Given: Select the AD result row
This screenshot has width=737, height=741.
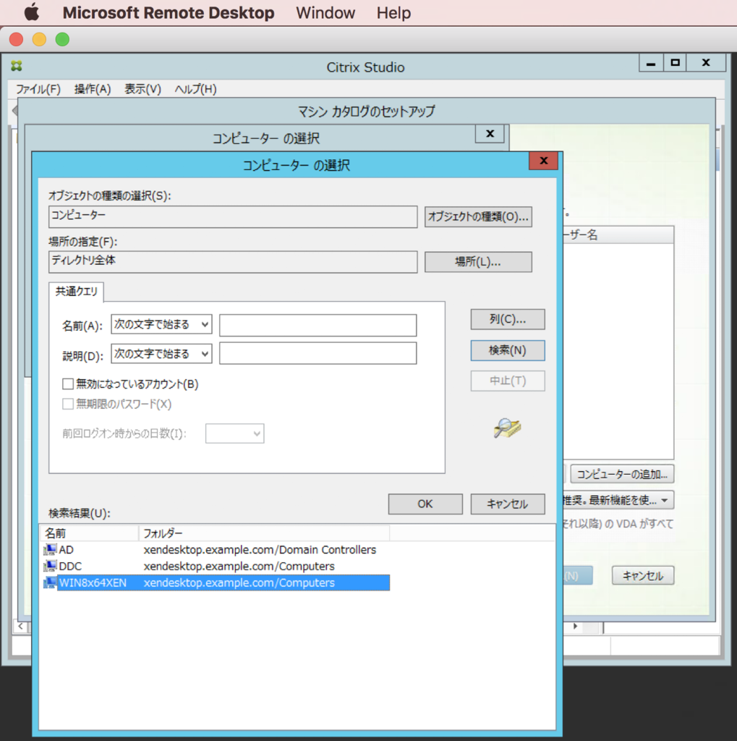Looking at the screenshot, I should (x=216, y=550).
